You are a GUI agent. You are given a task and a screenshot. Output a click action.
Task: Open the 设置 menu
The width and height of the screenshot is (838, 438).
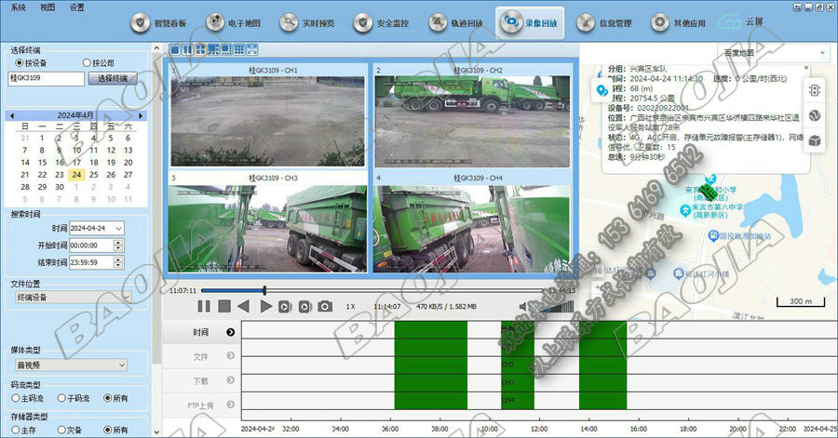point(76,7)
